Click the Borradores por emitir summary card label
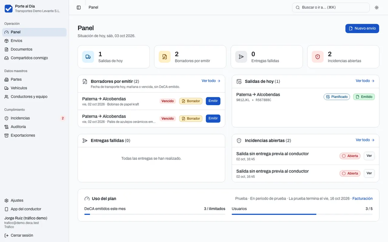 192,61
